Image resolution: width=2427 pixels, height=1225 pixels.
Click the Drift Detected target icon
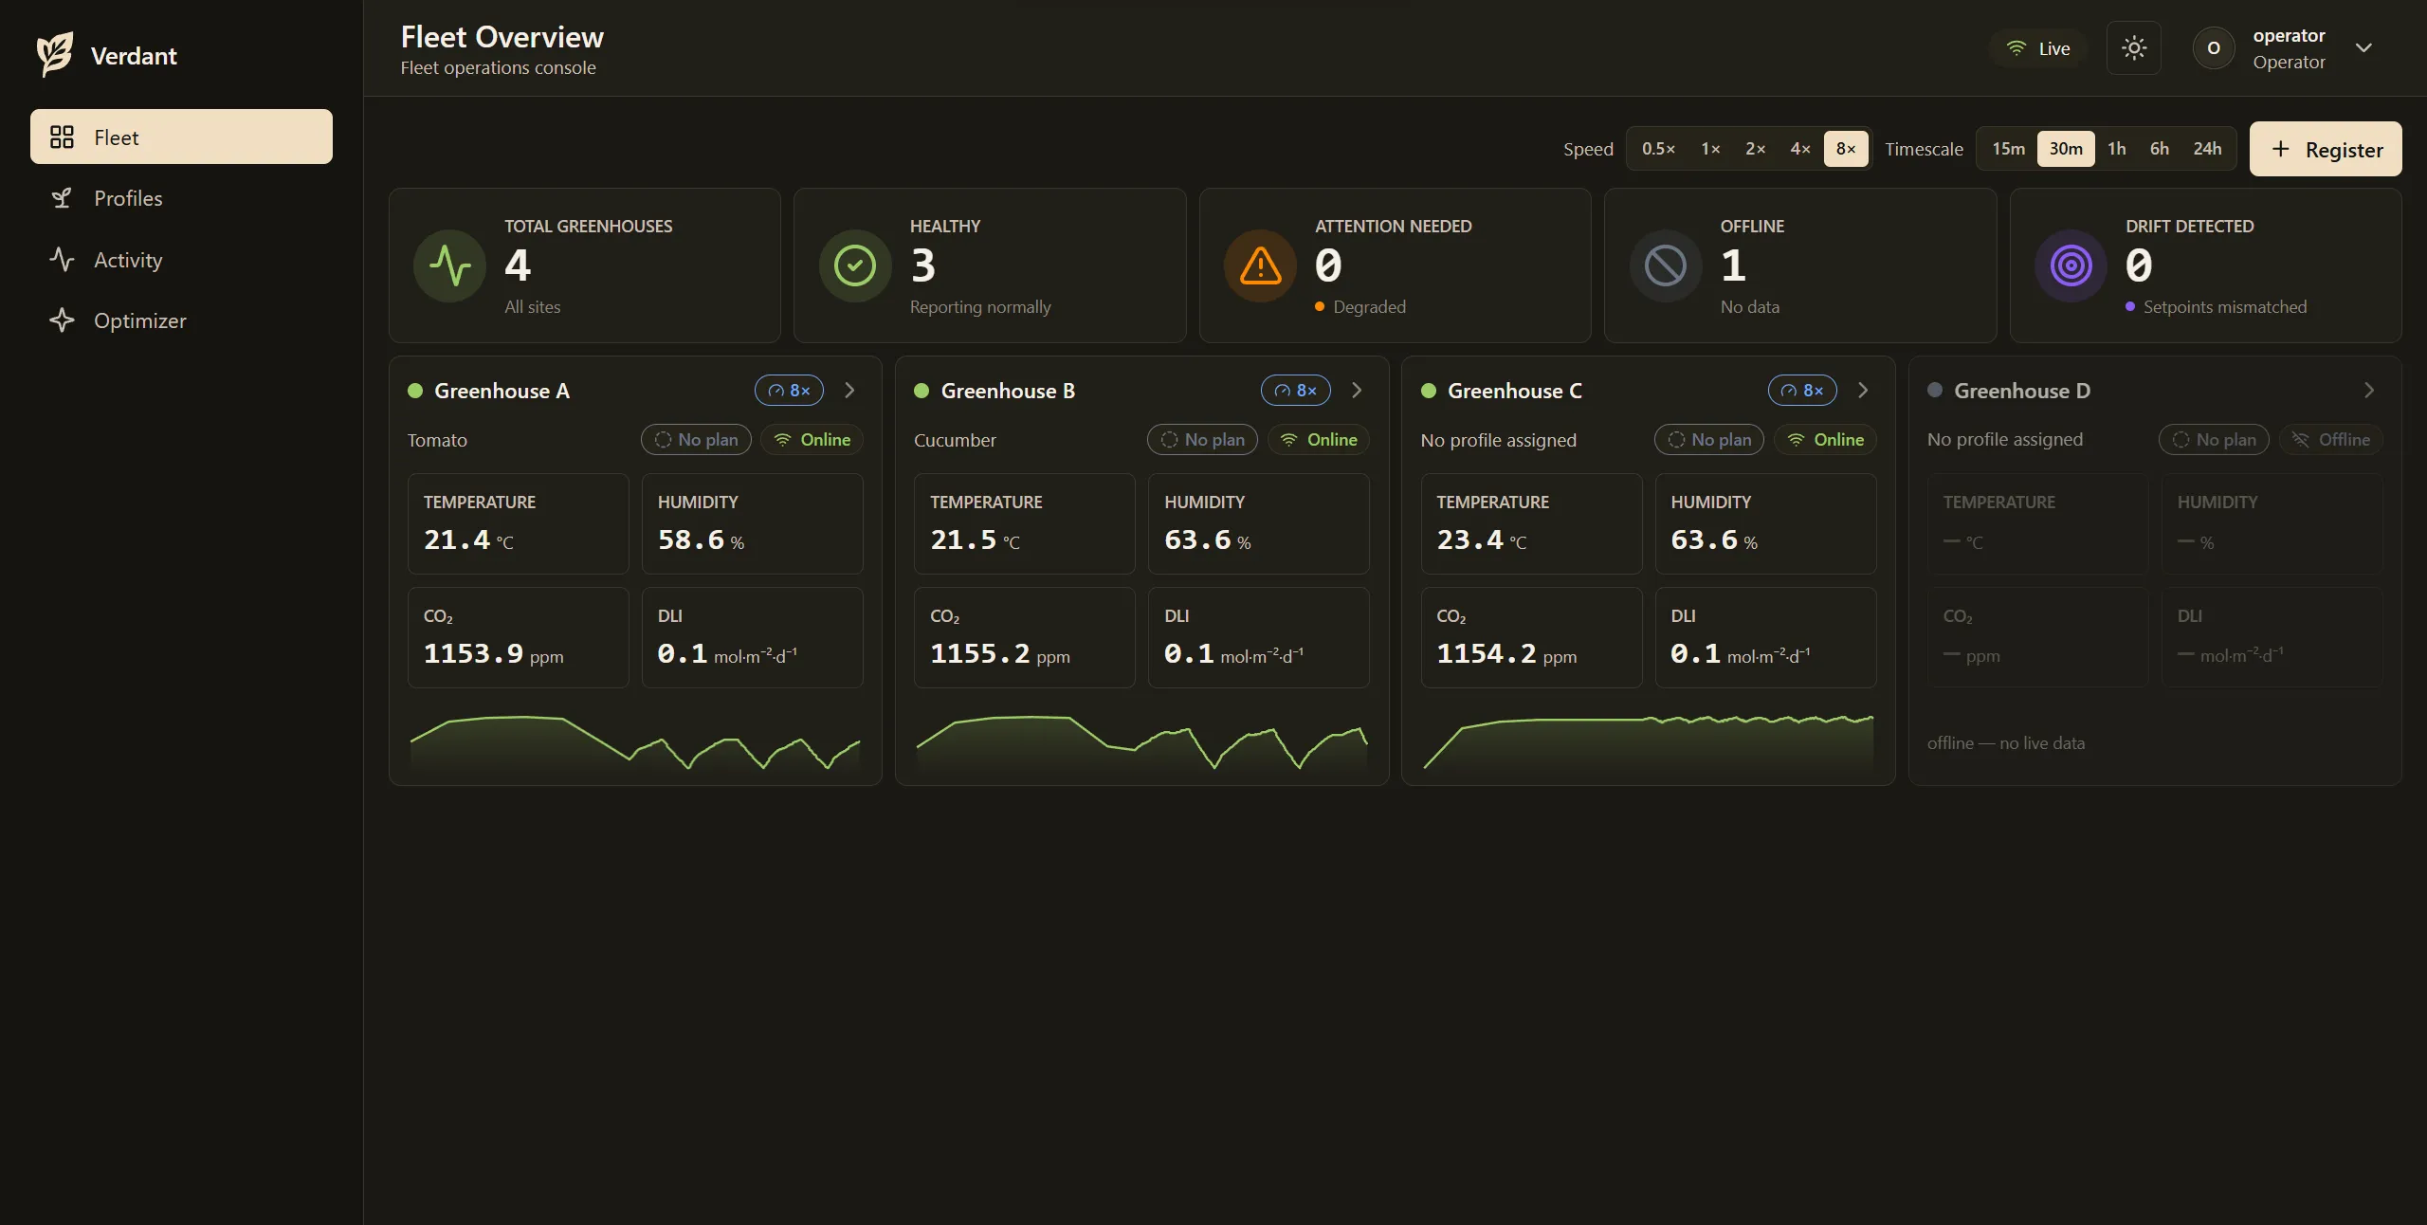2071,265
